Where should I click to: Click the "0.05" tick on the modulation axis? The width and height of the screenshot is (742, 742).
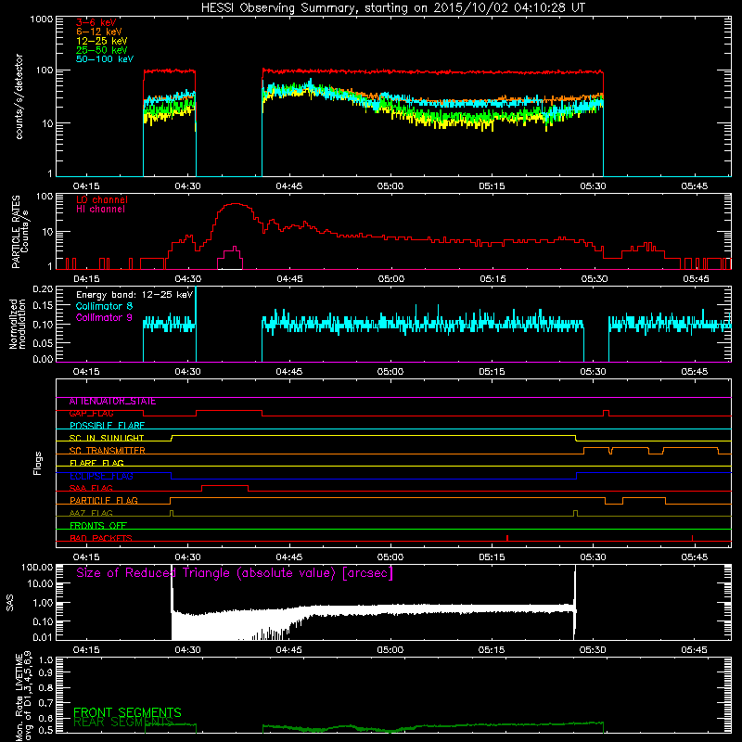pyautogui.click(x=43, y=342)
